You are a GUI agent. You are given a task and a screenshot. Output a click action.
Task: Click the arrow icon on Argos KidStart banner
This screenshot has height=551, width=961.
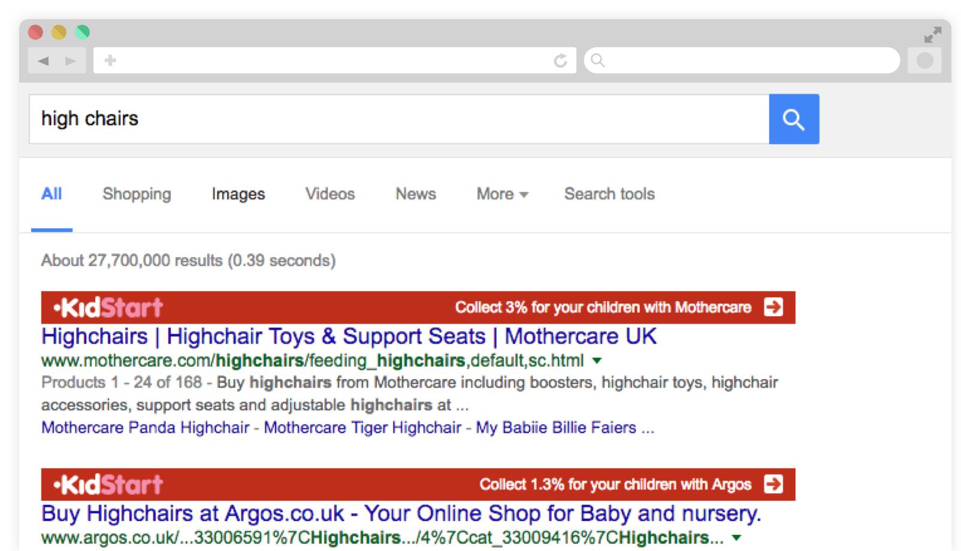(x=773, y=484)
